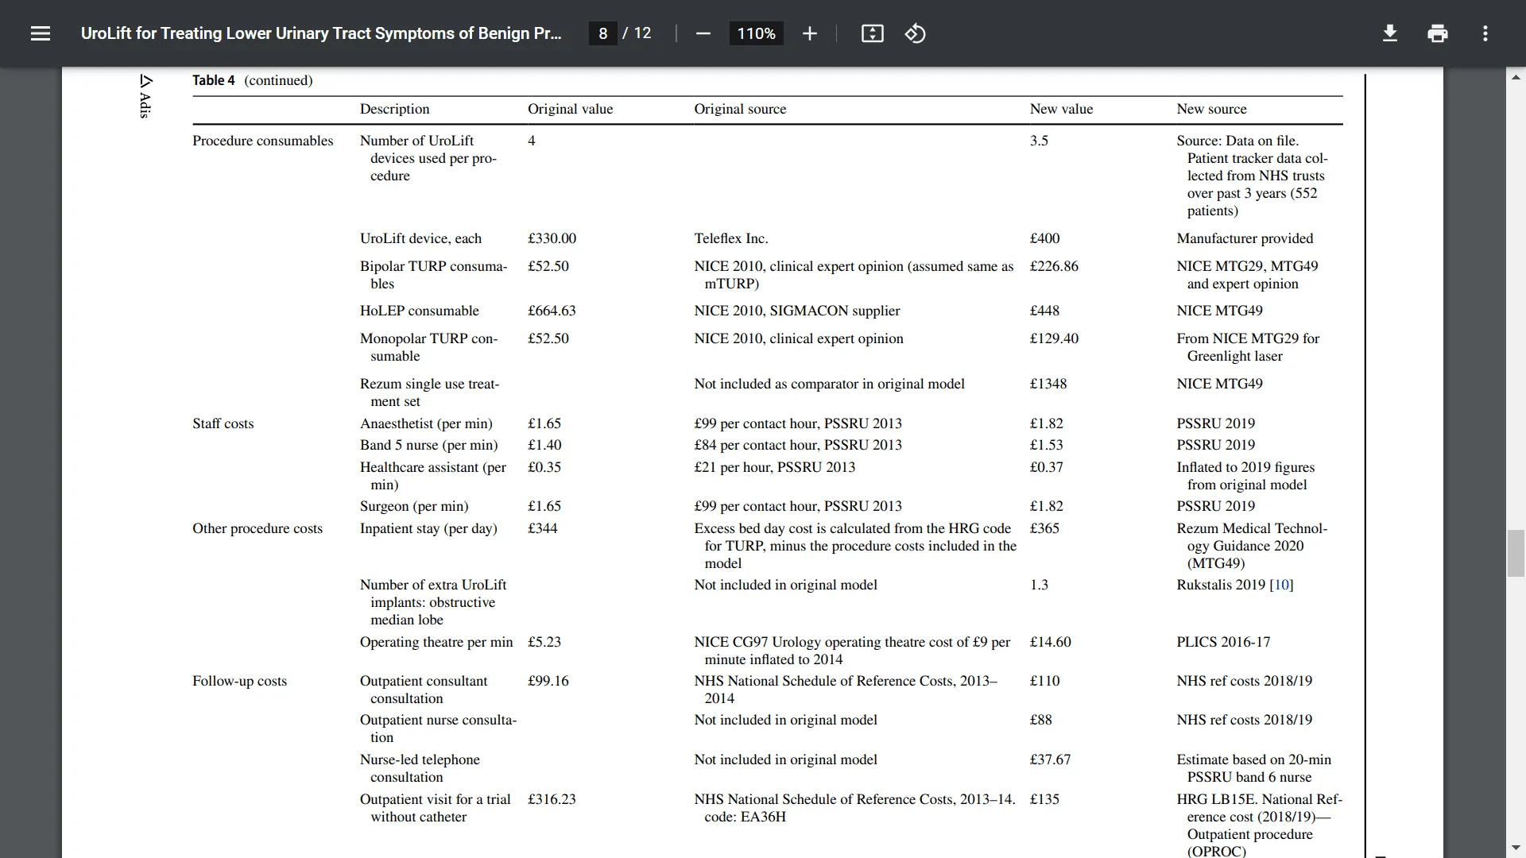The height and width of the screenshot is (858, 1526).
Task: Click the 'Teleflex Inc.' source cell
Action: pyautogui.click(x=731, y=238)
